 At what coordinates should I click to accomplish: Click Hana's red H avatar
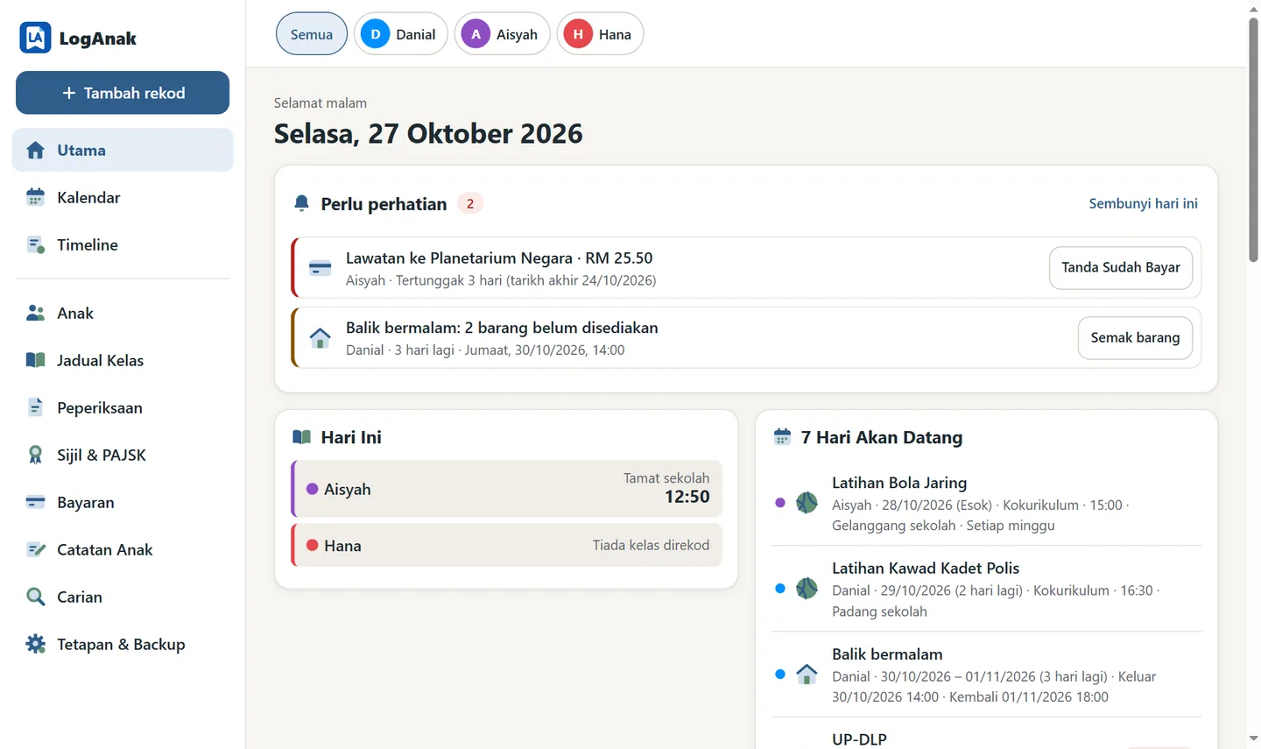pos(578,34)
